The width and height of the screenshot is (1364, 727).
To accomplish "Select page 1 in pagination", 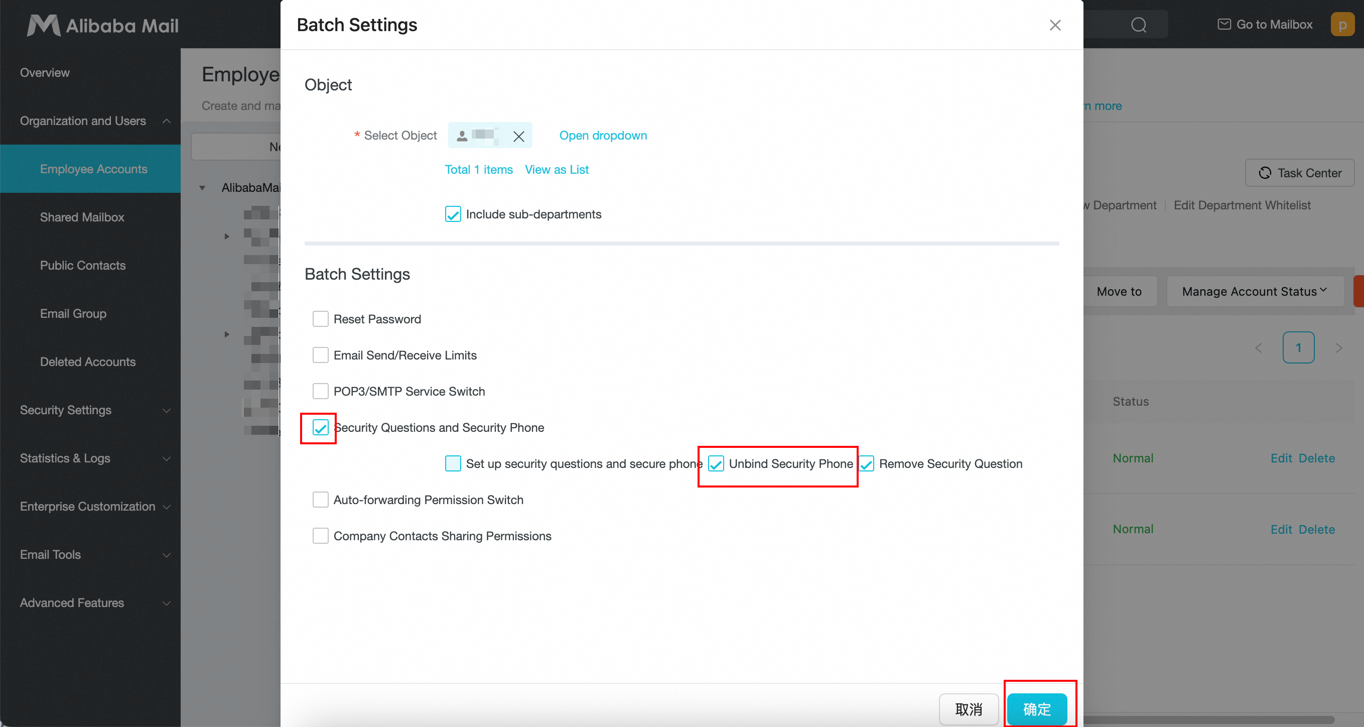I will [x=1298, y=347].
